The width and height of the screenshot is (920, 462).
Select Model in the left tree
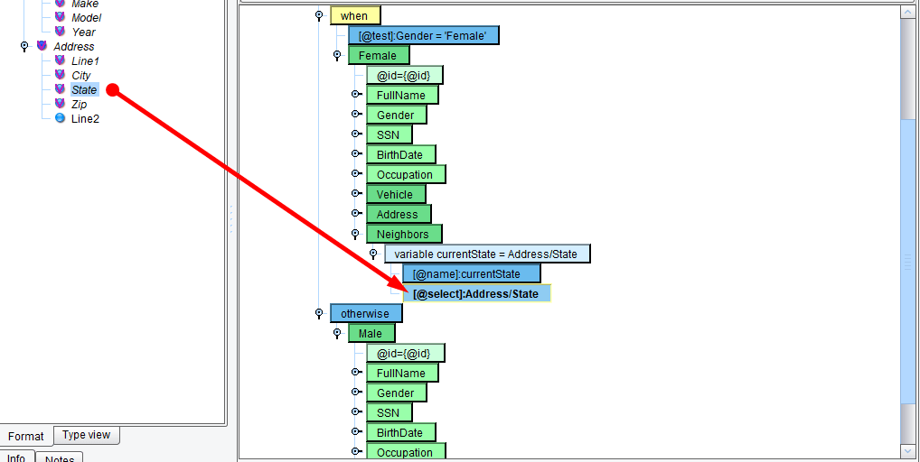pyautogui.click(x=86, y=17)
